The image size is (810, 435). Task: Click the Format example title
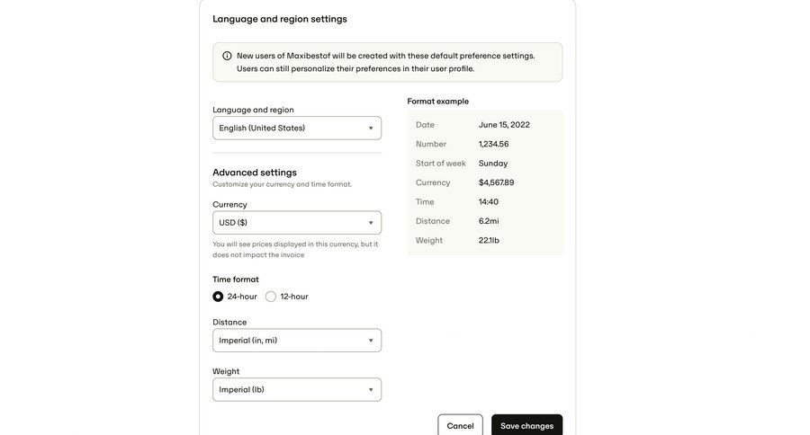click(x=438, y=102)
